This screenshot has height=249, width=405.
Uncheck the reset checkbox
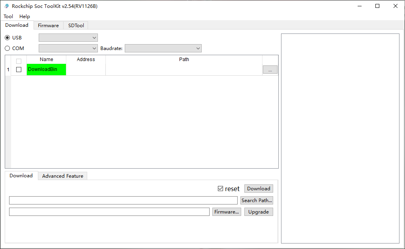pyautogui.click(x=220, y=189)
